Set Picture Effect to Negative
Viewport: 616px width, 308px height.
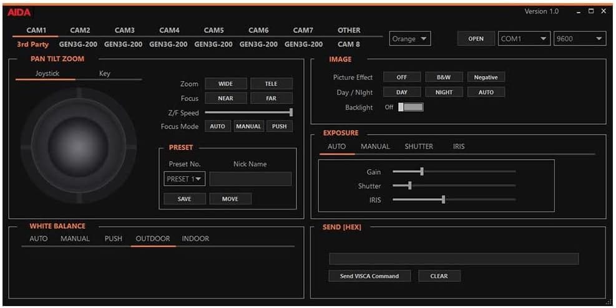coord(486,77)
